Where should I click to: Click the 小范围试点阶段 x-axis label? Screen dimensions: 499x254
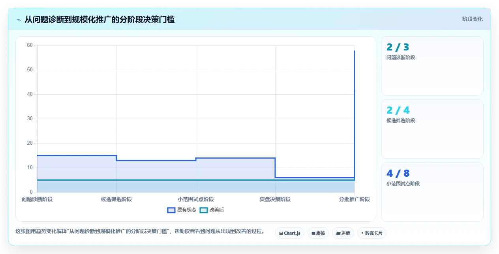tap(196, 199)
